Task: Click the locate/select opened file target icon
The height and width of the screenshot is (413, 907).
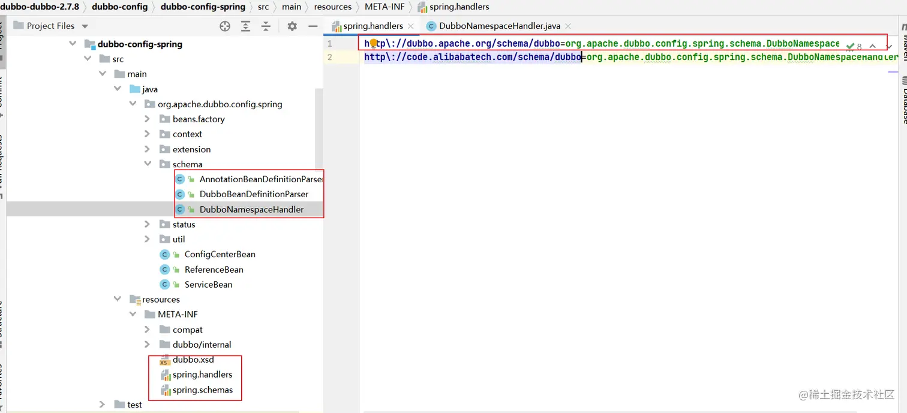Action: coord(225,26)
